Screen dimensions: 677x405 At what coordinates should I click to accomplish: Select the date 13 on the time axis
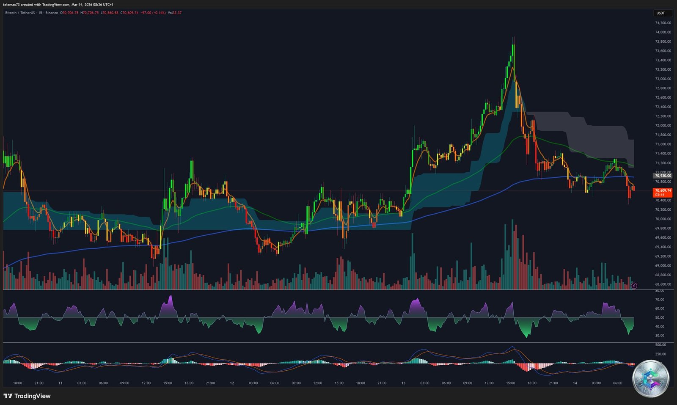click(403, 382)
